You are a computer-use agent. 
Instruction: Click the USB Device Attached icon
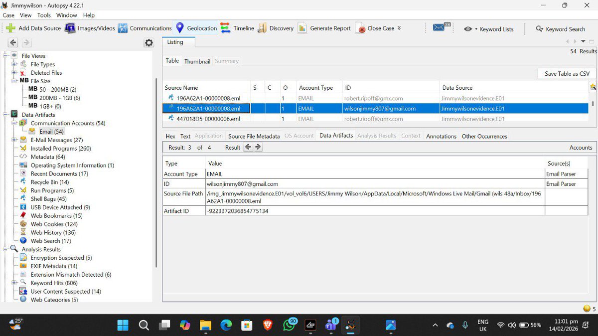23,207
